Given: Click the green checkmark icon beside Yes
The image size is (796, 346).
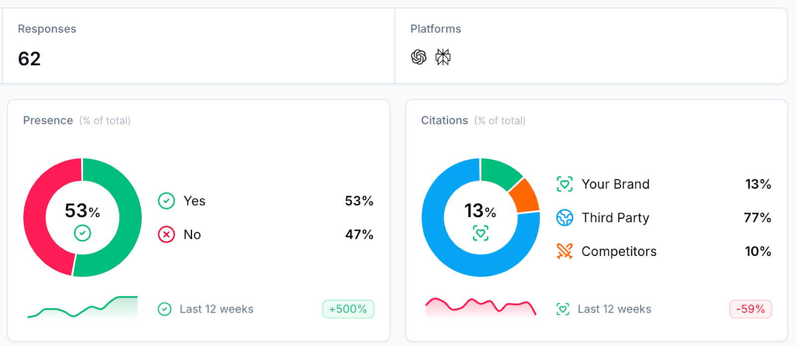Looking at the screenshot, I should click(166, 201).
